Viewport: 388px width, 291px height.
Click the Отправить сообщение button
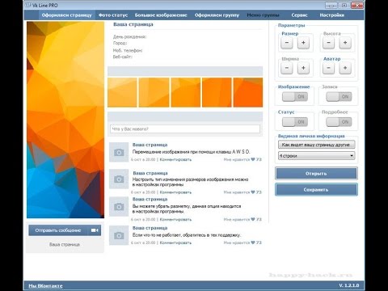[58, 230]
